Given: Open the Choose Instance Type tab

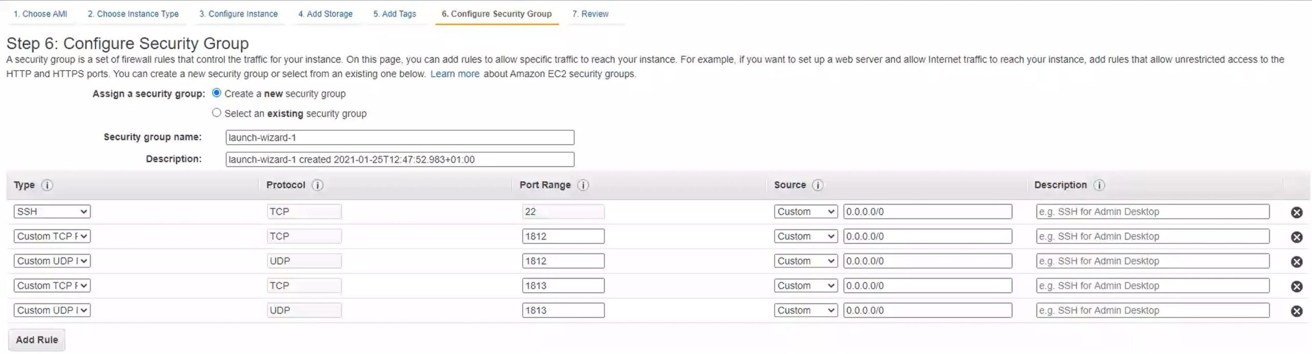Looking at the screenshot, I should 133,14.
